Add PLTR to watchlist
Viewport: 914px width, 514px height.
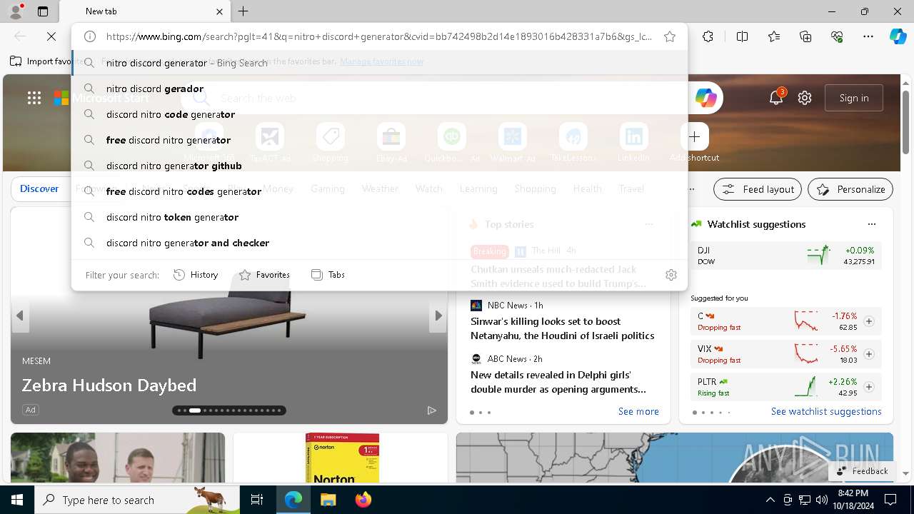point(869,387)
